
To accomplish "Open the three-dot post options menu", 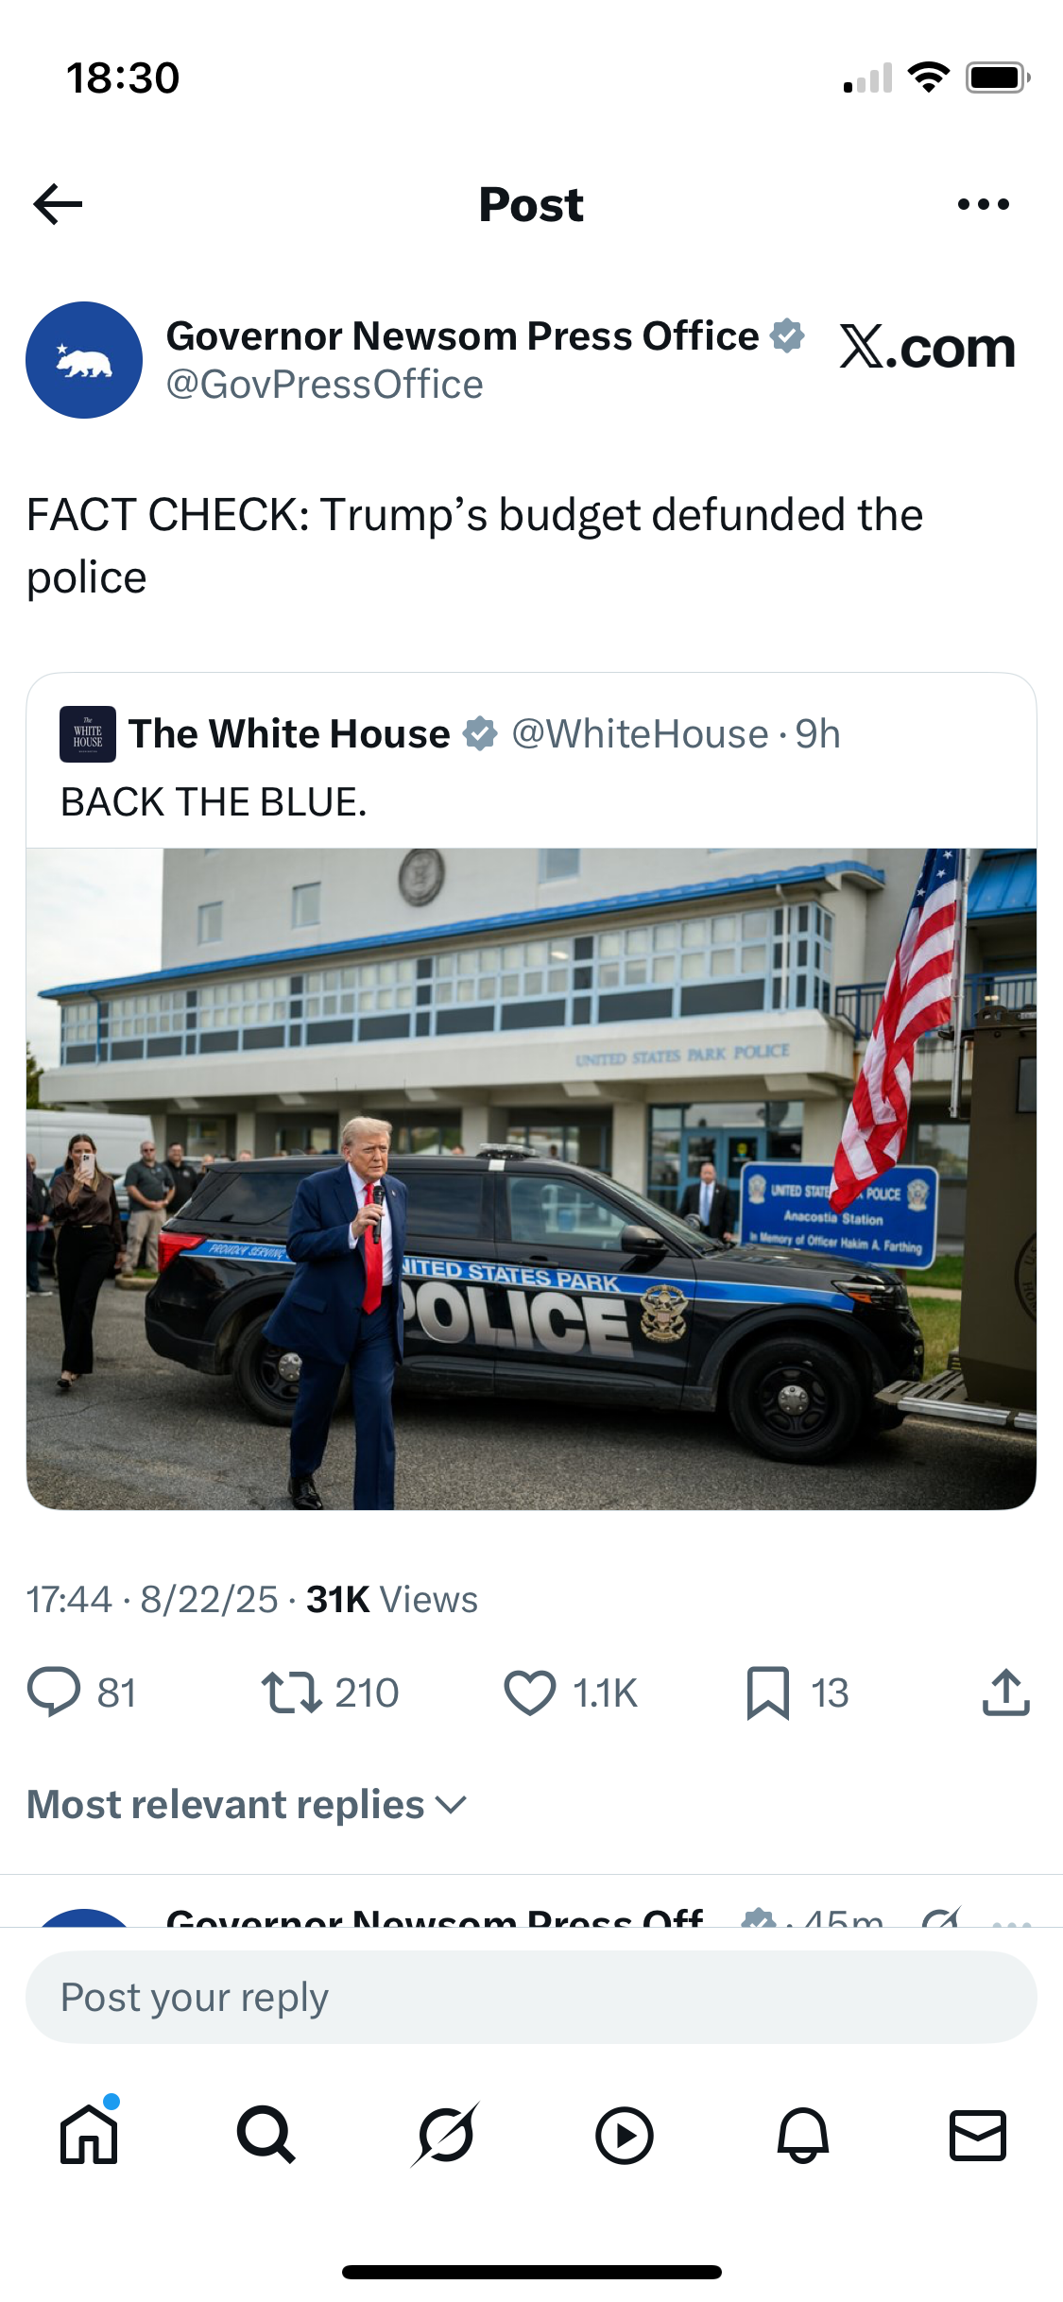I will coord(983,204).
